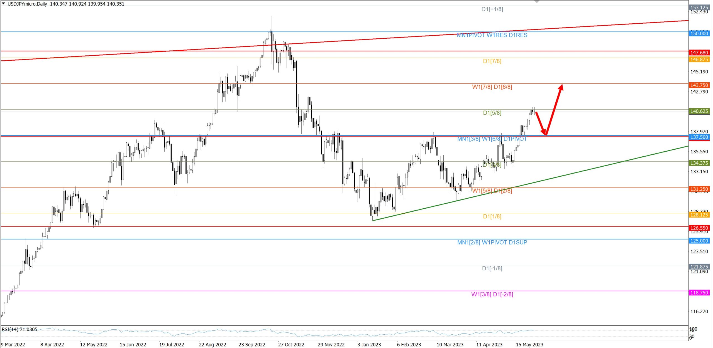Click the 15 May 2023 date label

tap(529, 344)
